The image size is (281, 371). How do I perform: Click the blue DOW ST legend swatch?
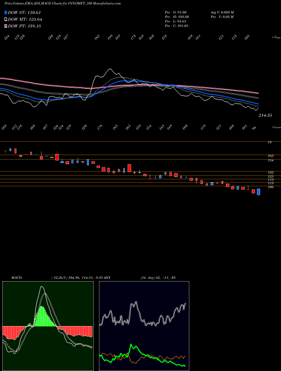(x=6, y=12)
